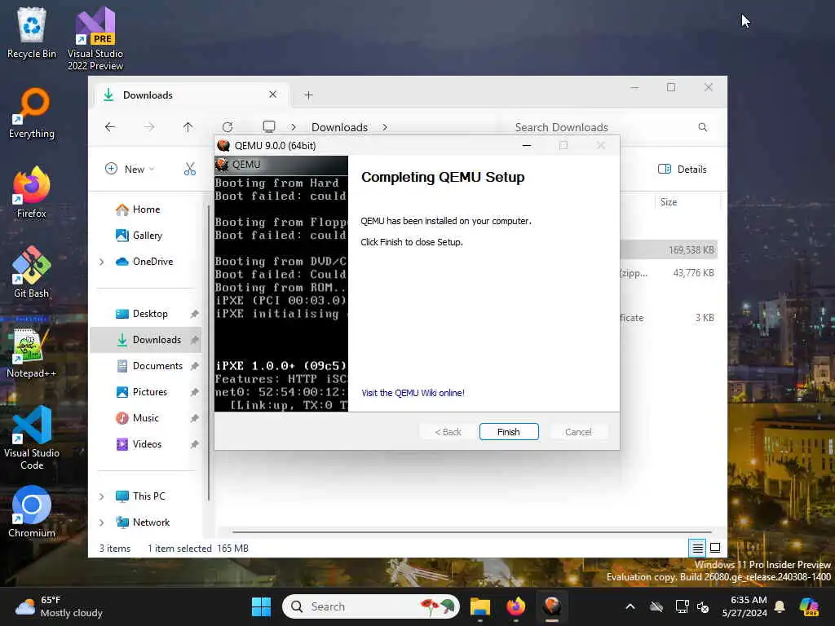Open File Explorer from the taskbar
This screenshot has height=626, width=835.
pyautogui.click(x=479, y=606)
